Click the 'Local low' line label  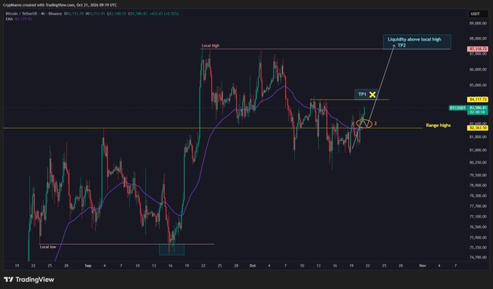[48, 247]
